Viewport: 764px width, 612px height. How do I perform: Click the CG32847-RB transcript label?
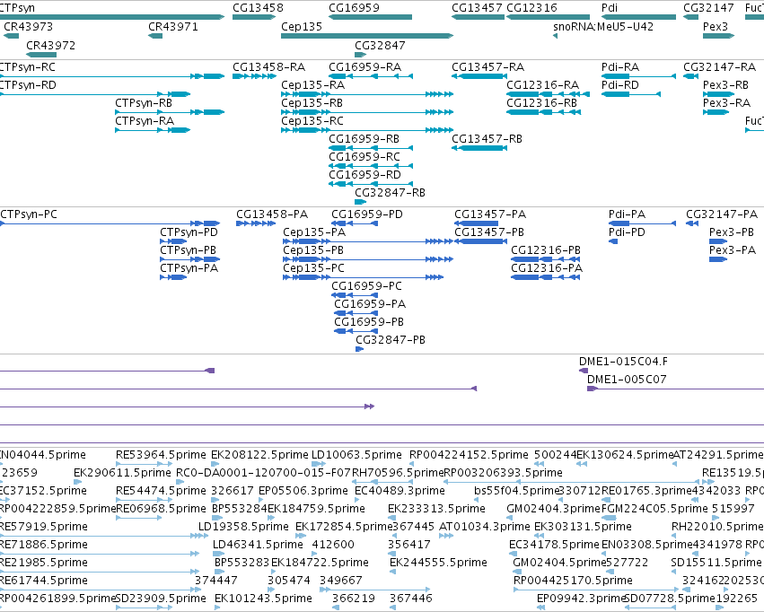tap(390, 193)
